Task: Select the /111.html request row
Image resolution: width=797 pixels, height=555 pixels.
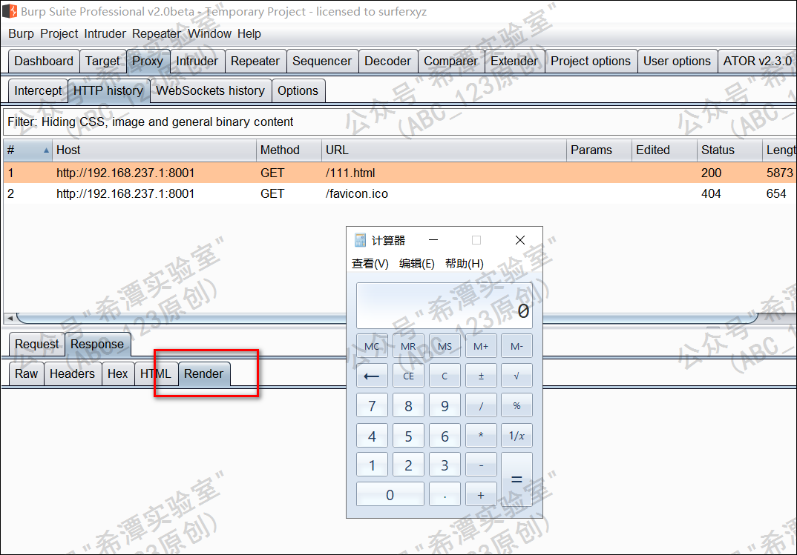Action: pyautogui.click(x=399, y=173)
